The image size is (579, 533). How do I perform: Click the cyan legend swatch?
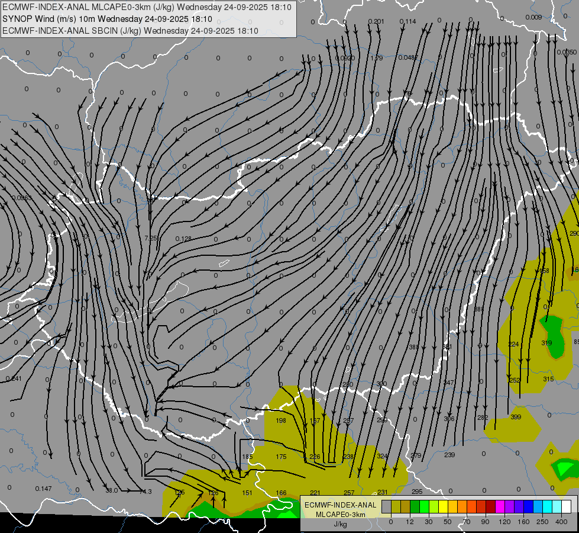point(548,506)
